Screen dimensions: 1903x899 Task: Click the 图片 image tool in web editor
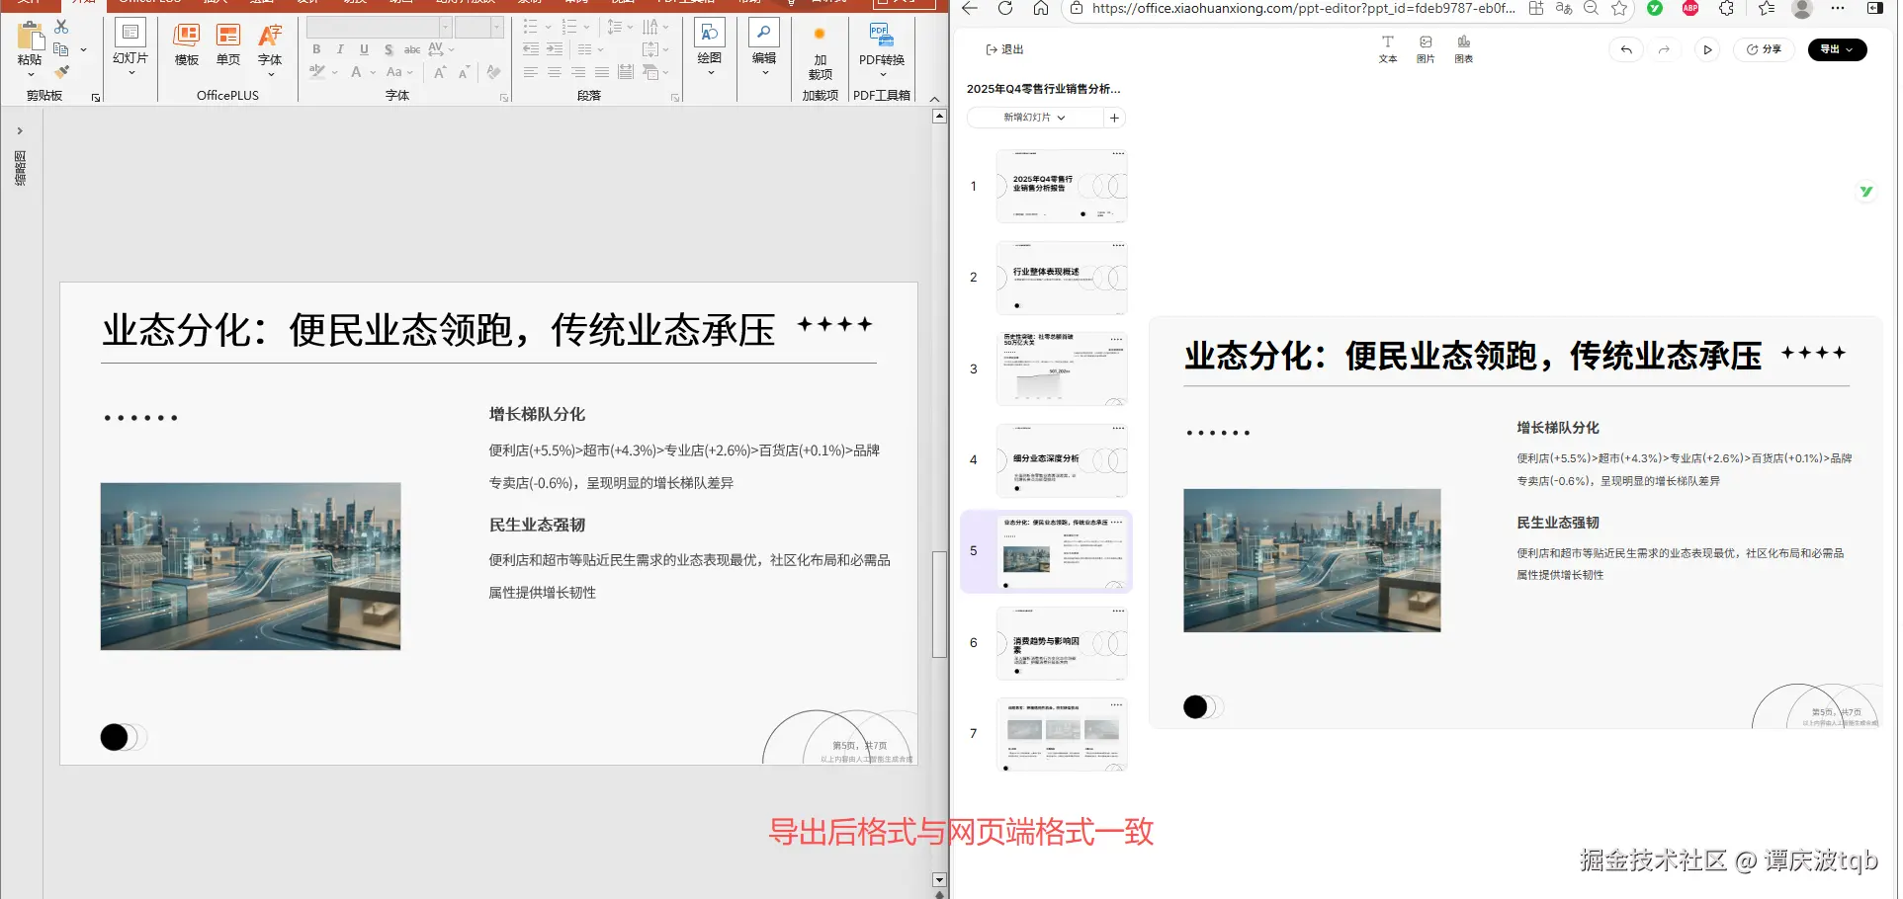pyautogui.click(x=1426, y=49)
